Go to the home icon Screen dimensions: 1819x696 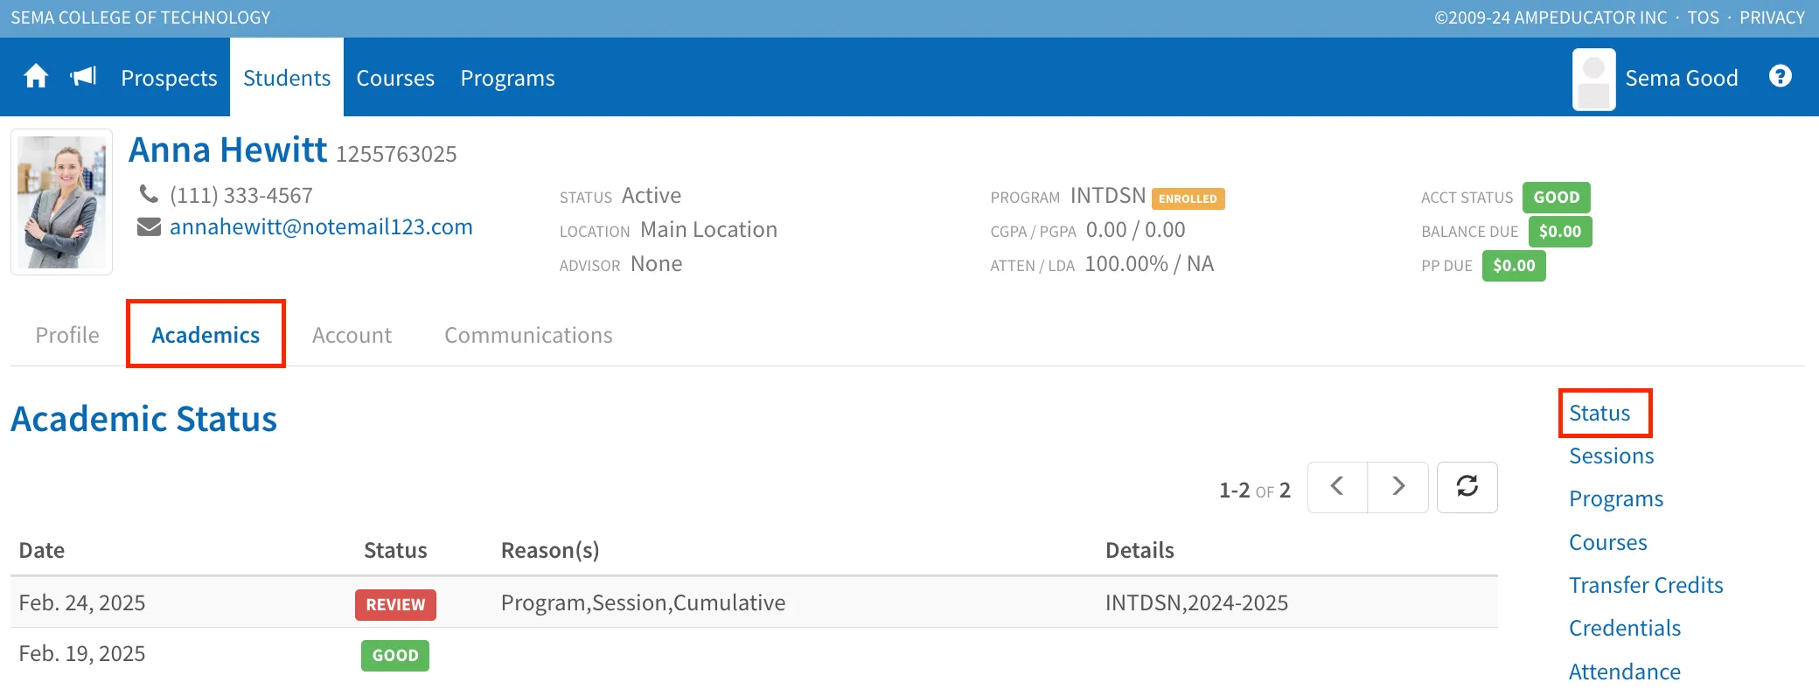coord(36,77)
